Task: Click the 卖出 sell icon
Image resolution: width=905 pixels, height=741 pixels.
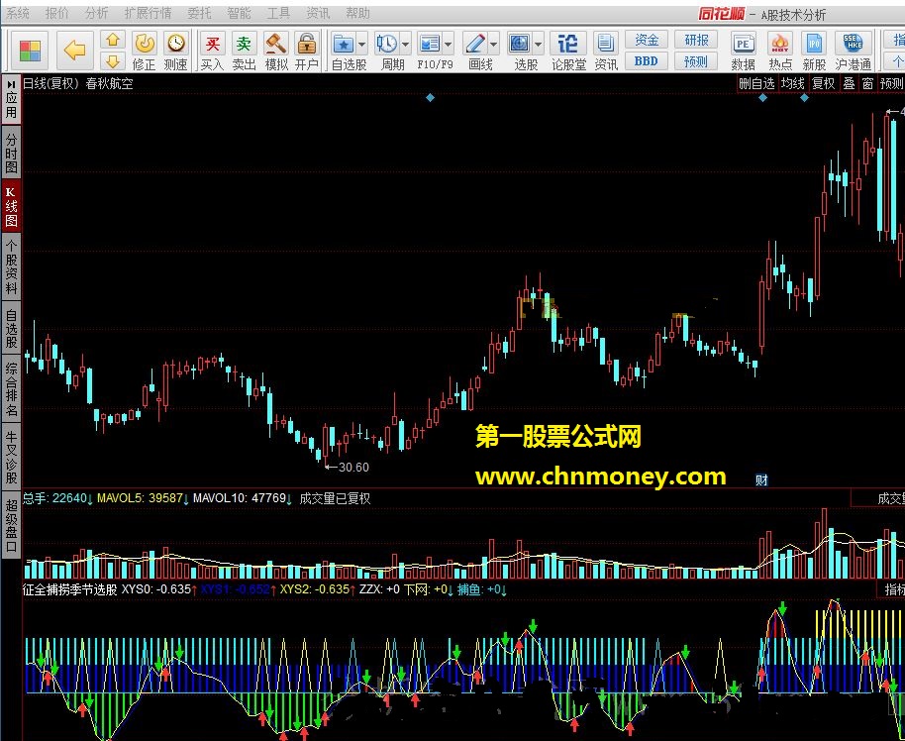Action: click(x=245, y=51)
